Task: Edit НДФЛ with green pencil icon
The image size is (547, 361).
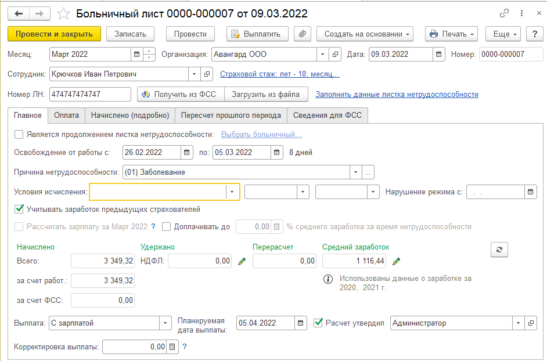Action: coord(242,261)
